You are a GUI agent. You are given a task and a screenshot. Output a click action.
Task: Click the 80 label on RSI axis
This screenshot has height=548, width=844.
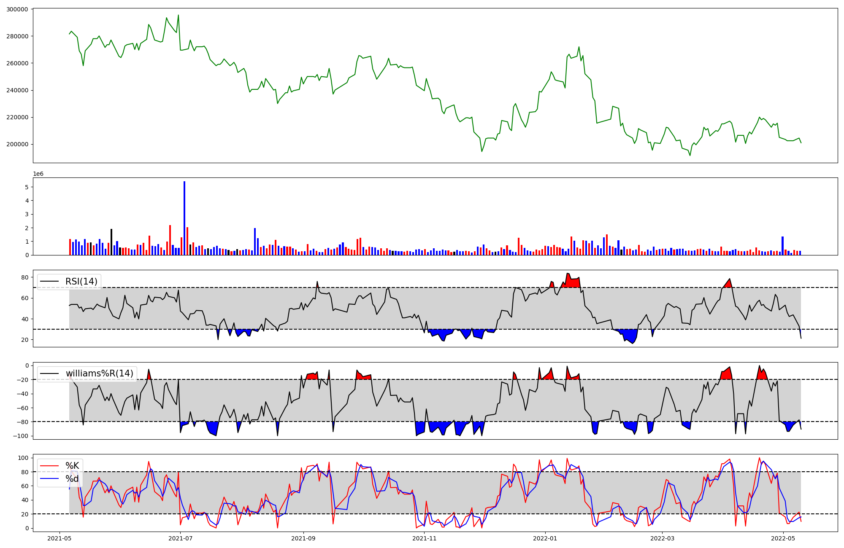point(25,277)
